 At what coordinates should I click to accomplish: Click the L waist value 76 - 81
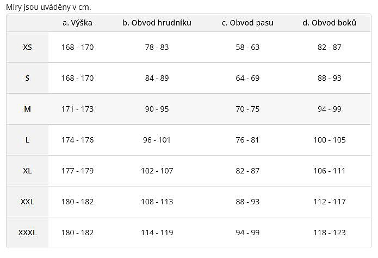pos(247,140)
